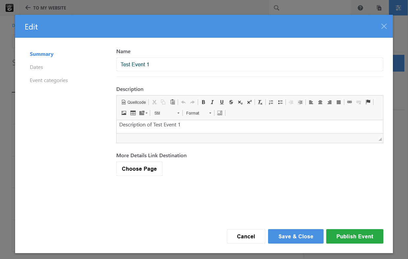
Task: Toggle justified text alignment
Action: (x=339, y=102)
